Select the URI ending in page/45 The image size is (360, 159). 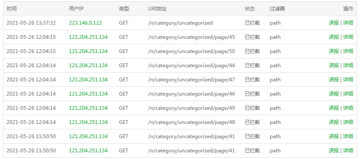click(192, 37)
